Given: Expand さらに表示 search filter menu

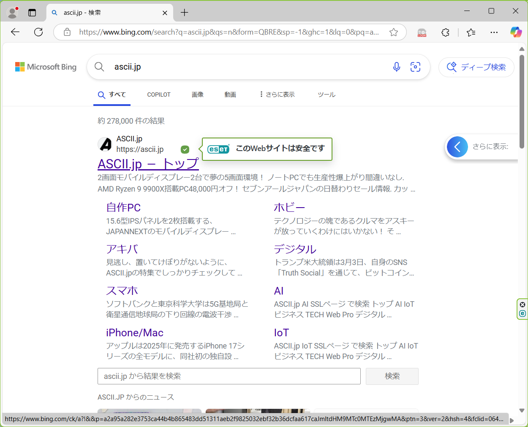Looking at the screenshot, I should click(x=277, y=95).
